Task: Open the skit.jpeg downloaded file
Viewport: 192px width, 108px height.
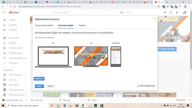Action: [94, 100]
